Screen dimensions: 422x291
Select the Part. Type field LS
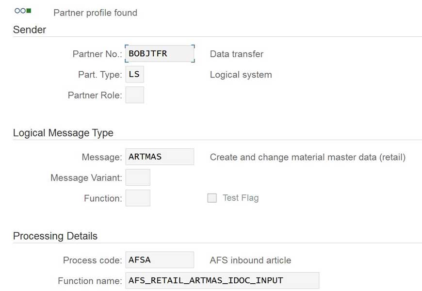point(134,74)
